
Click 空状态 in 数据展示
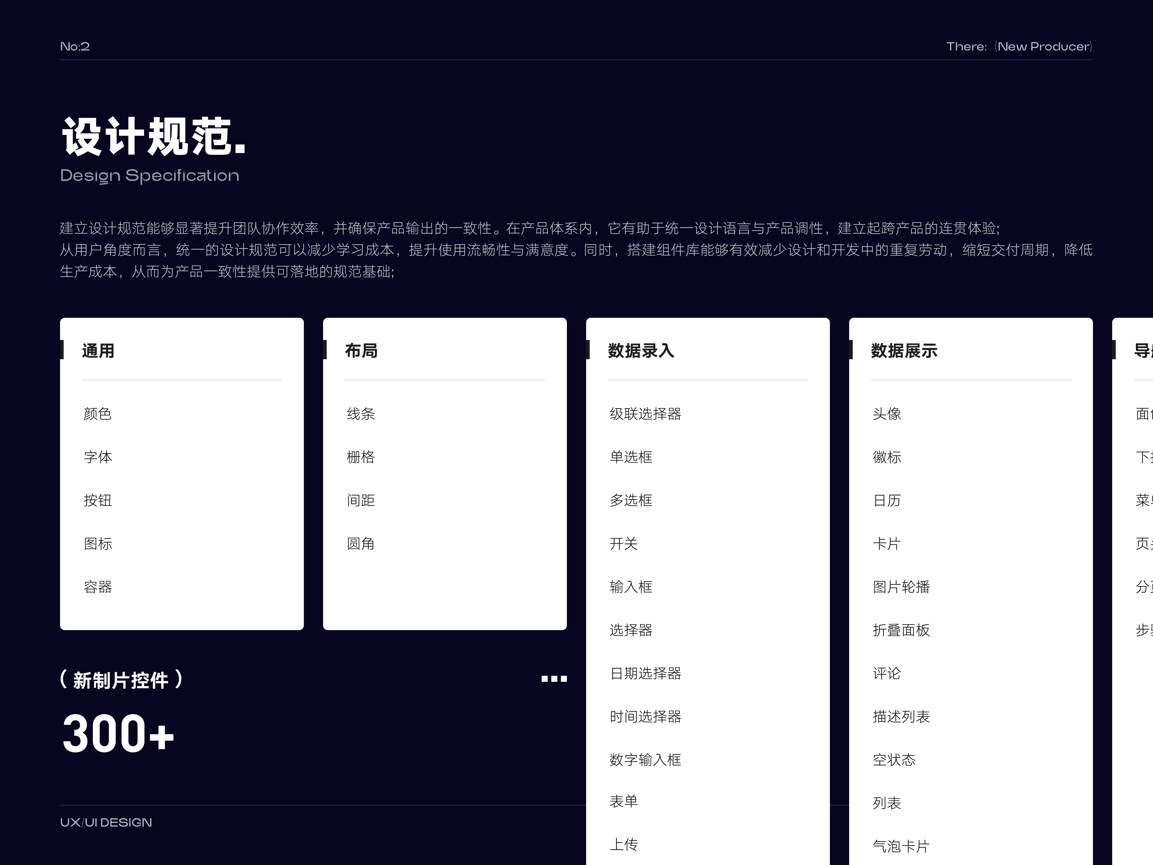coord(894,760)
